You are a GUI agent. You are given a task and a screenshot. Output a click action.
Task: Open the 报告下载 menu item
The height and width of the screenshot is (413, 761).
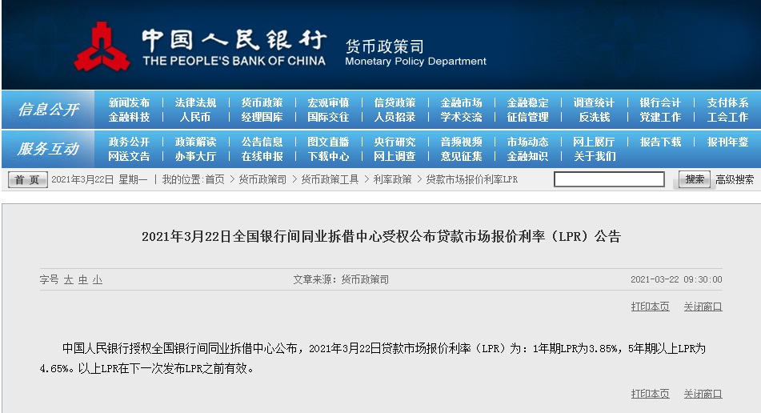point(660,142)
